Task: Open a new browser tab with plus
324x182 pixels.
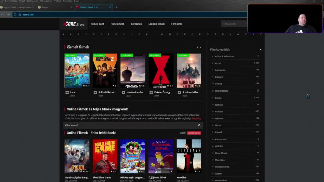Action: click(116, 7)
